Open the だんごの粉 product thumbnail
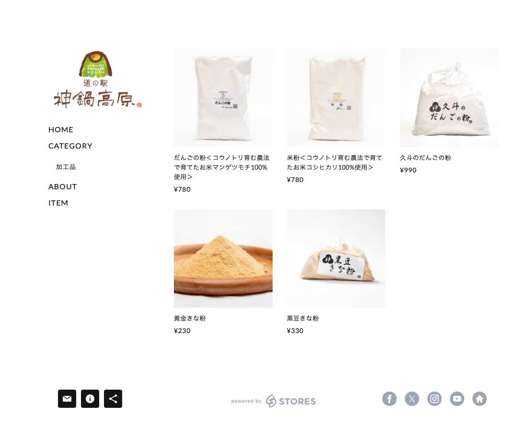Viewport: 527px width, 439px height. (x=223, y=97)
